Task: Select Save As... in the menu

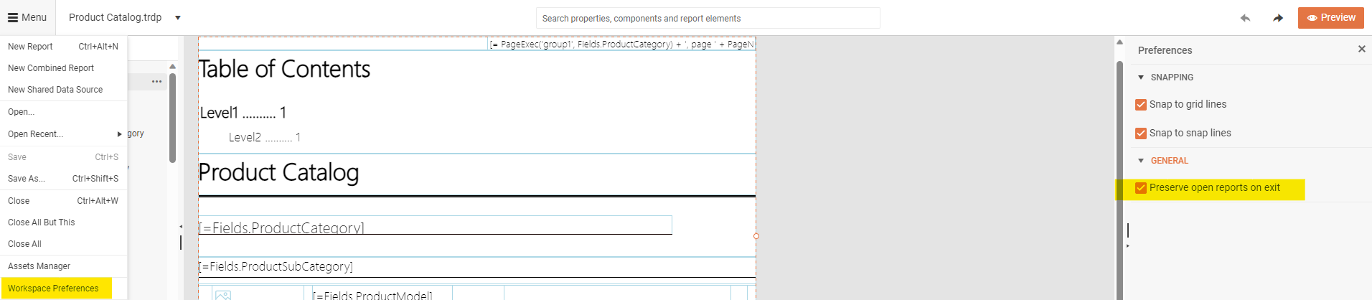Action: pyautogui.click(x=63, y=179)
